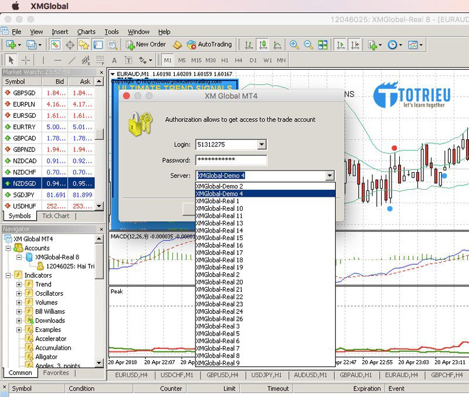Collapse the Server dropdown arrow

point(329,175)
